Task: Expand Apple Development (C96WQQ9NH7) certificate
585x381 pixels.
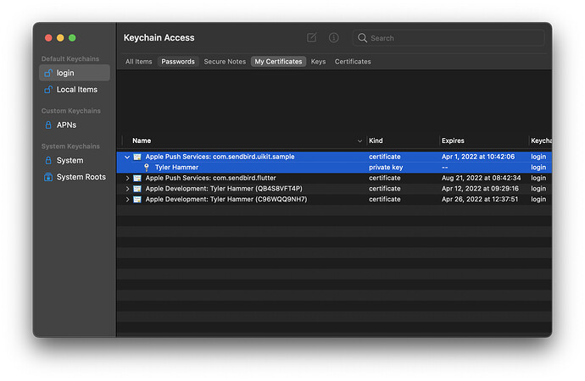Action: [127, 200]
